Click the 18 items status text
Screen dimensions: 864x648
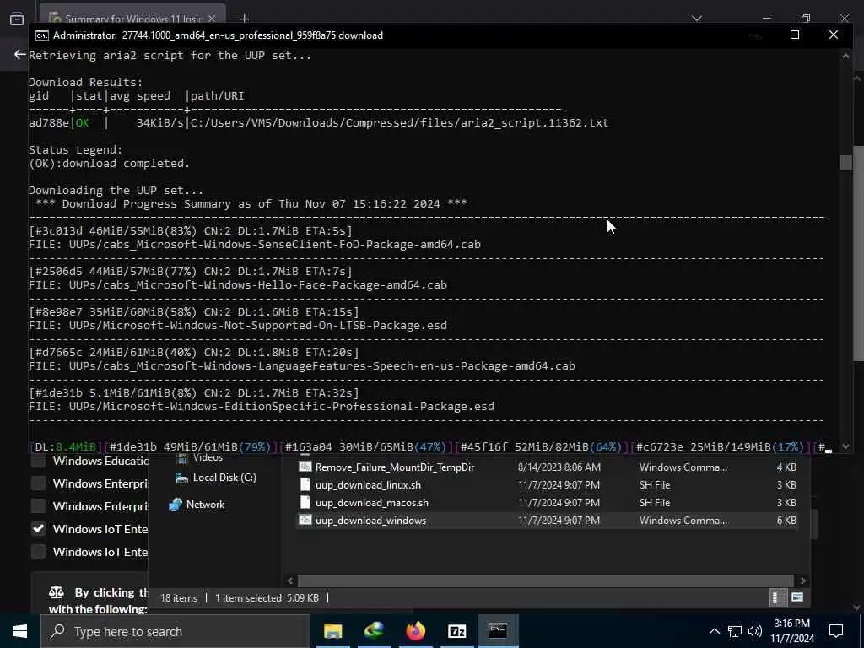tap(179, 598)
